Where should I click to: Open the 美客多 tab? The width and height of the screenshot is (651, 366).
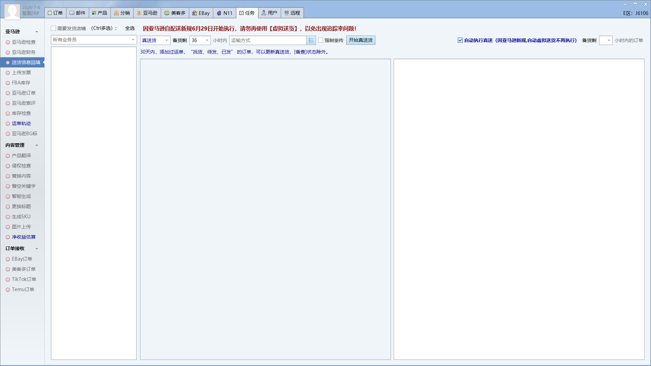coord(175,13)
